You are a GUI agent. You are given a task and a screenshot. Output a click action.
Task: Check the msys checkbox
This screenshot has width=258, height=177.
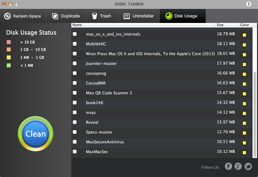(75, 112)
